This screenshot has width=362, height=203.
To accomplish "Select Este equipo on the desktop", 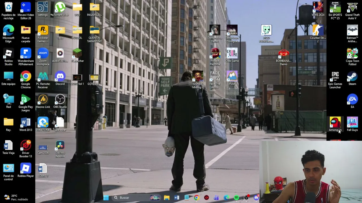I will 8,78.
